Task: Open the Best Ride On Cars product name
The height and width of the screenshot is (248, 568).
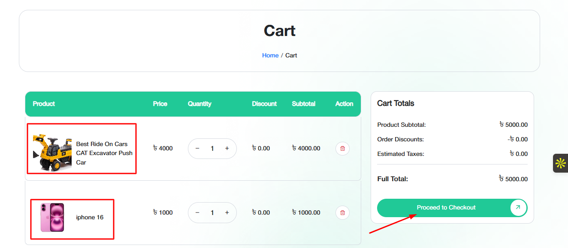Action: (104, 153)
